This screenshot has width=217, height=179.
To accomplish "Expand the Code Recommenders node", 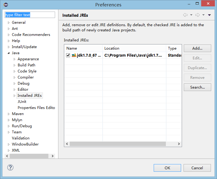I will (9, 35).
